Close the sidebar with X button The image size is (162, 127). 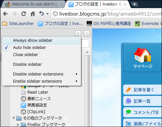coord(87,33)
